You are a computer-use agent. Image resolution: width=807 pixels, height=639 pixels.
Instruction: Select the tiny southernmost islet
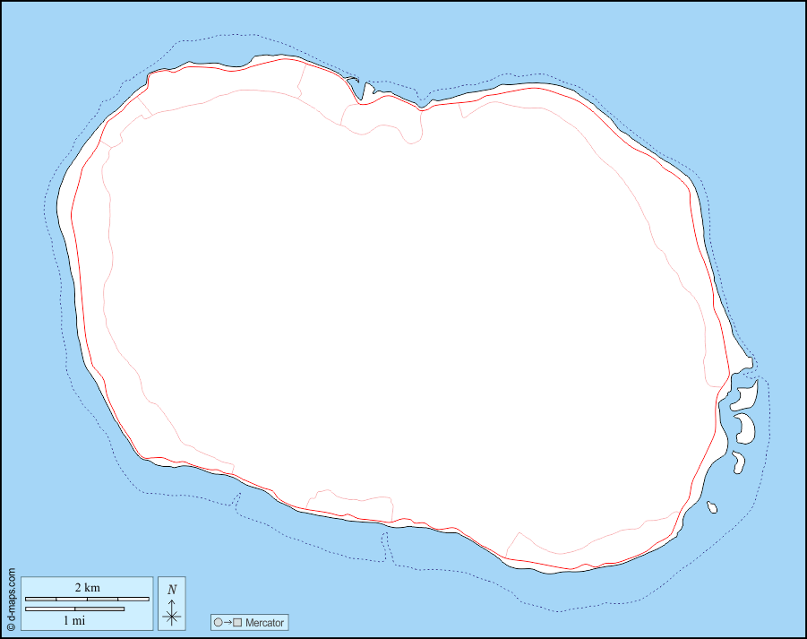click(x=712, y=507)
